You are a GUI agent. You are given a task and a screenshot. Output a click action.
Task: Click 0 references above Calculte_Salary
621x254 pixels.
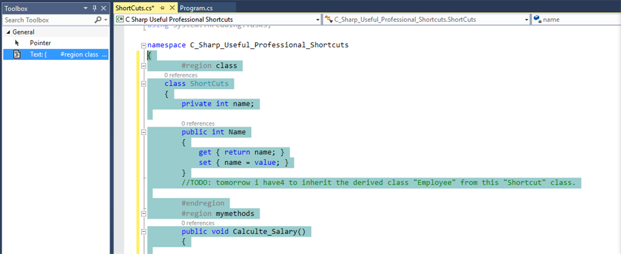198,223
